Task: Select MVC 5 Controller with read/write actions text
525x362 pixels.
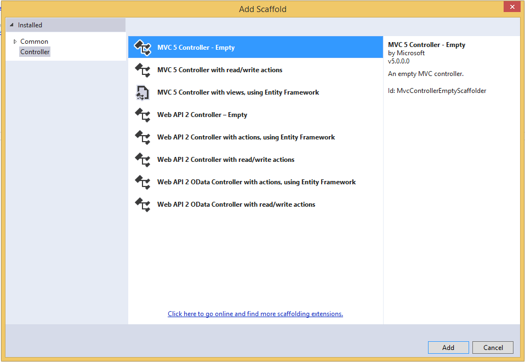Action: click(220, 70)
